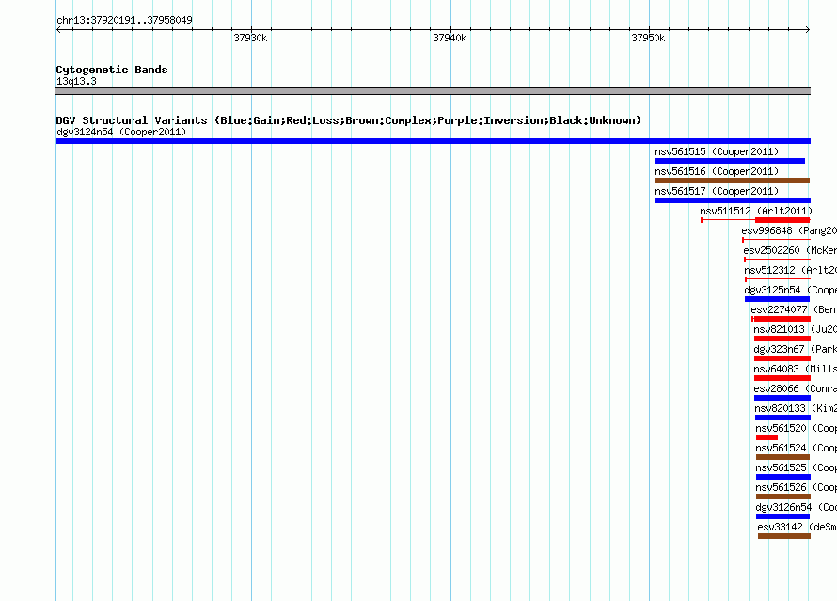This screenshot has height=601, width=837.
Task: Click the red bar under nsv821013
Action: 782,339
